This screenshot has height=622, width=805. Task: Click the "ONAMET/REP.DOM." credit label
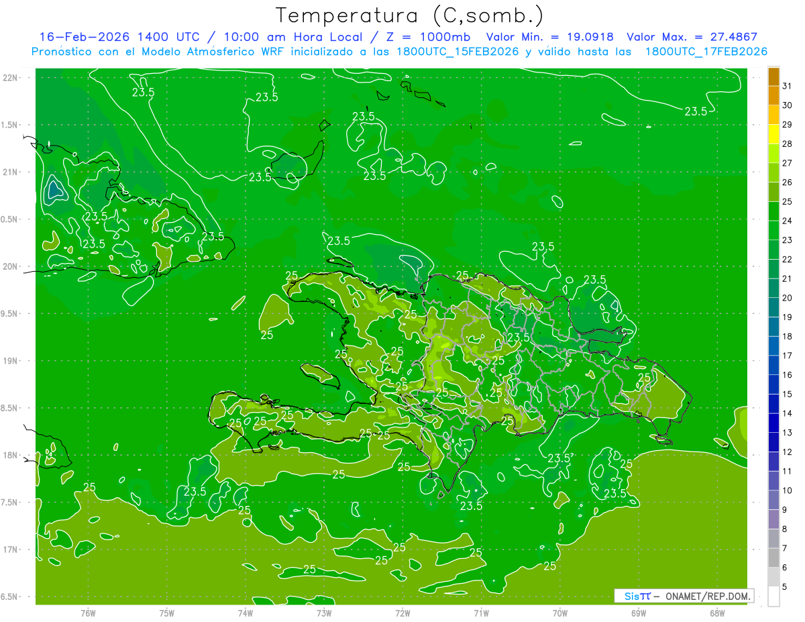click(x=708, y=596)
